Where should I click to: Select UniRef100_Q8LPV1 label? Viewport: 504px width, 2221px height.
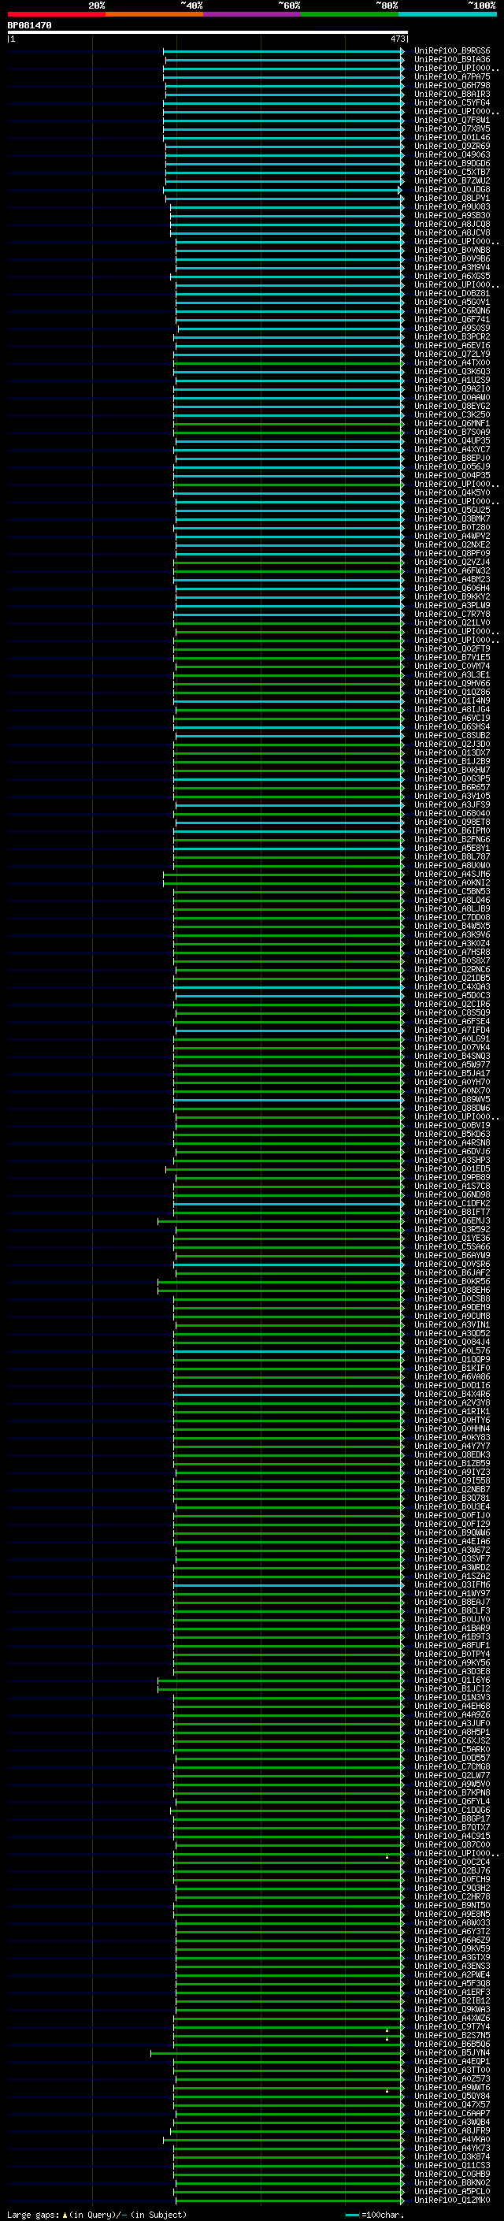(451, 198)
